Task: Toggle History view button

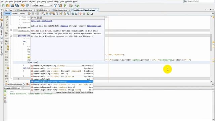Action: pyautogui.click(x=23, y=13)
